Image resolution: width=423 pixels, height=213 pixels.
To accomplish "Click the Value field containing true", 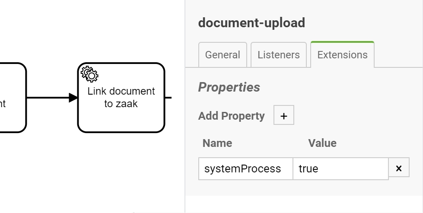I will [x=340, y=168].
